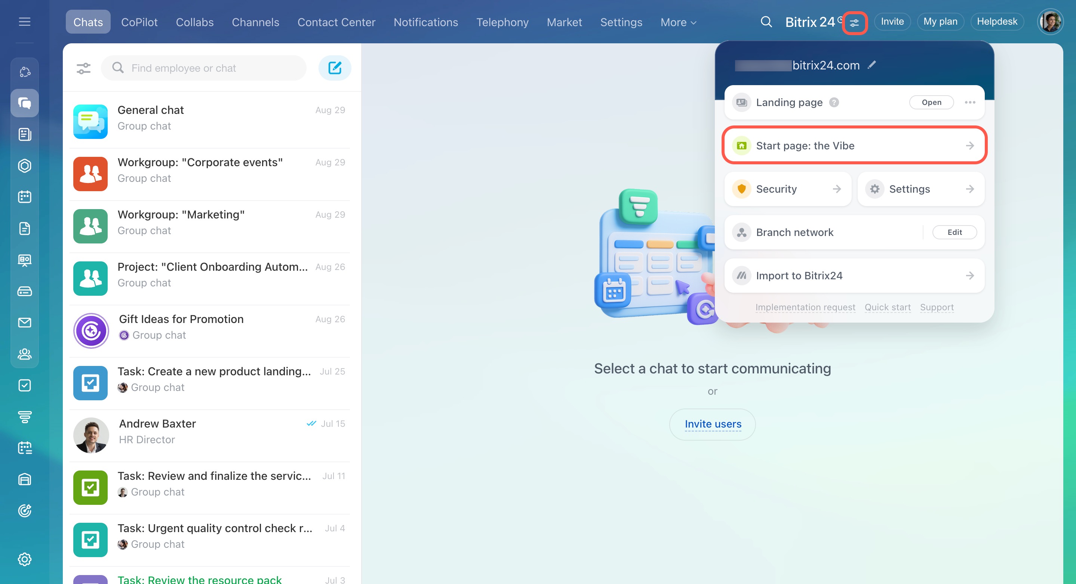Open Task: Review and finalize the service chat
Screen dimensions: 1076x584
pos(210,487)
